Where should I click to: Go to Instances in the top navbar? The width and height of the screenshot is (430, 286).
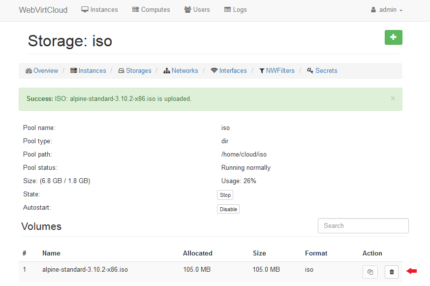tap(99, 10)
